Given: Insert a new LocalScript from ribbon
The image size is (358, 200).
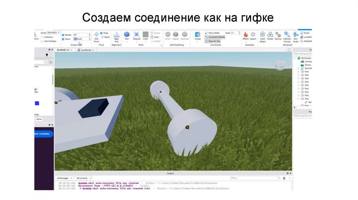Looking at the screenshot, I should click(306, 37).
